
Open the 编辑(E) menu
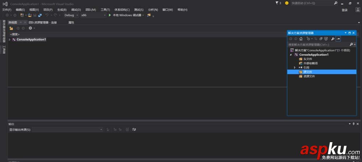click(20, 10)
